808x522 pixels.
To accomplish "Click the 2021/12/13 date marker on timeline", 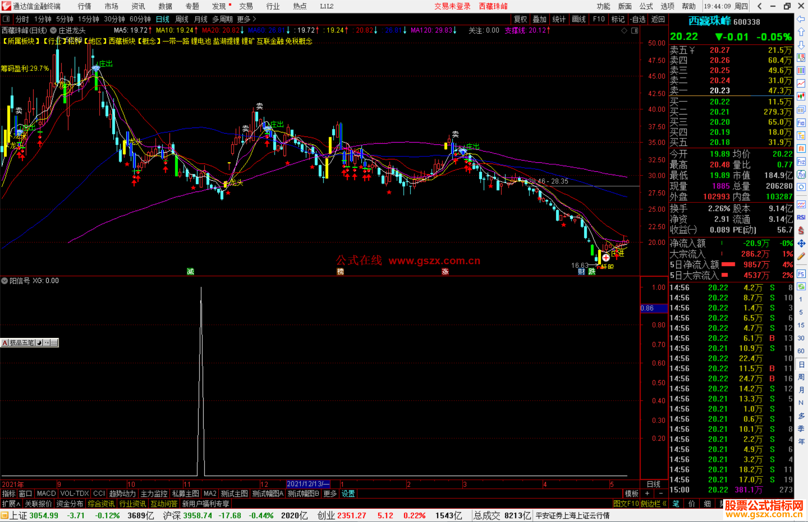I will 308,484.
